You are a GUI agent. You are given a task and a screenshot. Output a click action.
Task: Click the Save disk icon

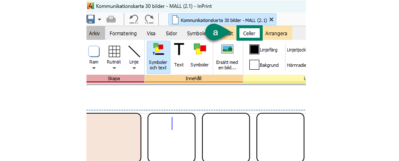tap(91, 20)
